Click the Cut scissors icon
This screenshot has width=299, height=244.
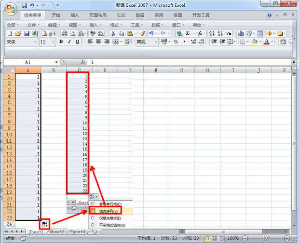click(113, 34)
